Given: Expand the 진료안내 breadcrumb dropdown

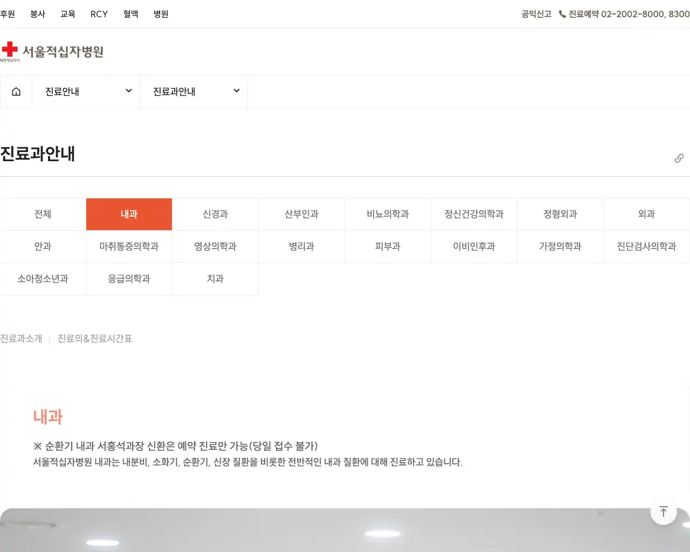Looking at the screenshot, I should [85, 91].
